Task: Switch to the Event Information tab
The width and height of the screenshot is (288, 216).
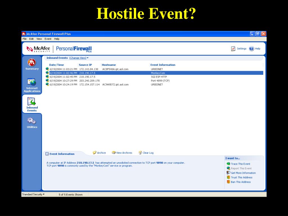Action: [62, 154]
